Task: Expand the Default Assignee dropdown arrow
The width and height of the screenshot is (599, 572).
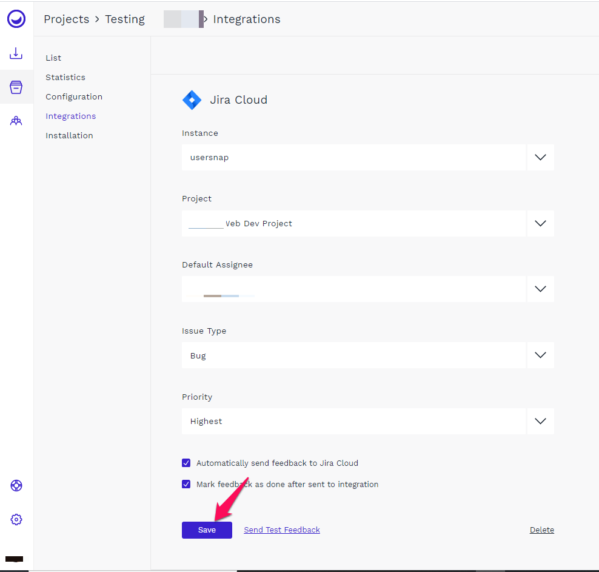Action: pyautogui.click(x=540, y=289)
